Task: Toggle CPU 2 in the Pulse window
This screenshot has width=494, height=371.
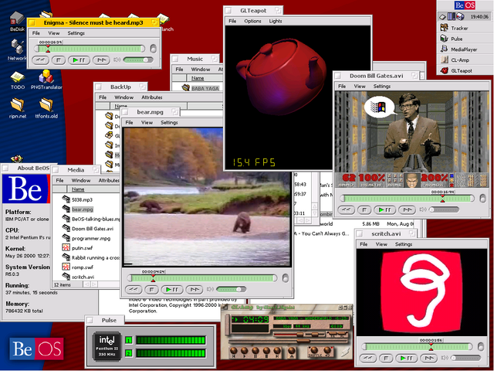Action: tap(129, 353)
